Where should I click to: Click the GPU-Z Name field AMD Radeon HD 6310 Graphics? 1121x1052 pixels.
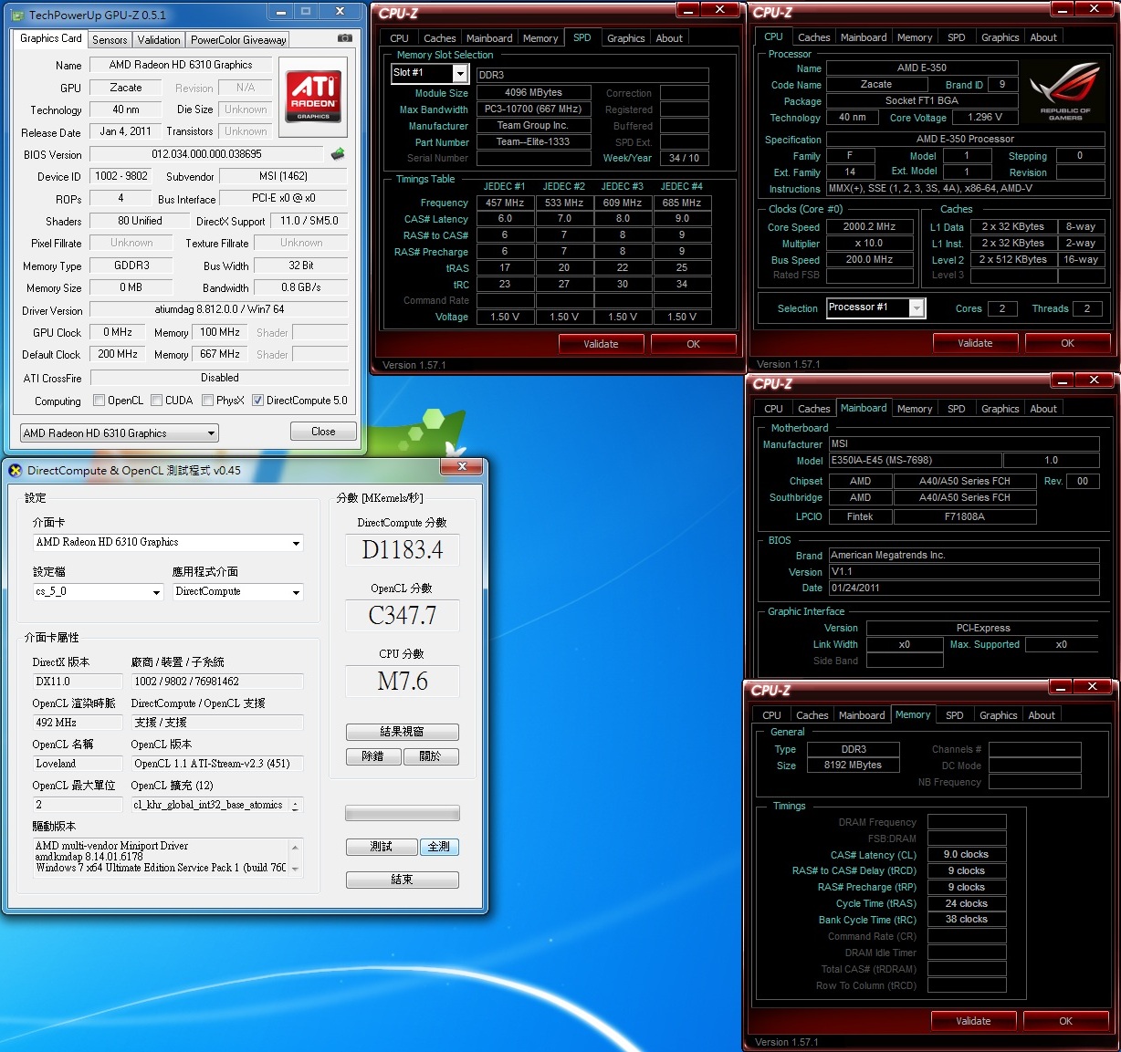coord(181,65)
